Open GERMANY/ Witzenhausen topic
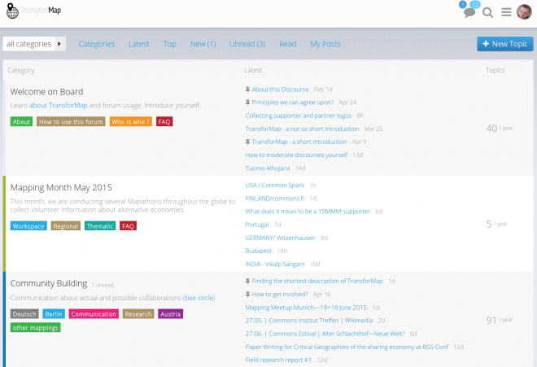The width and height of the screenshot is (537, 367). point(280,238)
